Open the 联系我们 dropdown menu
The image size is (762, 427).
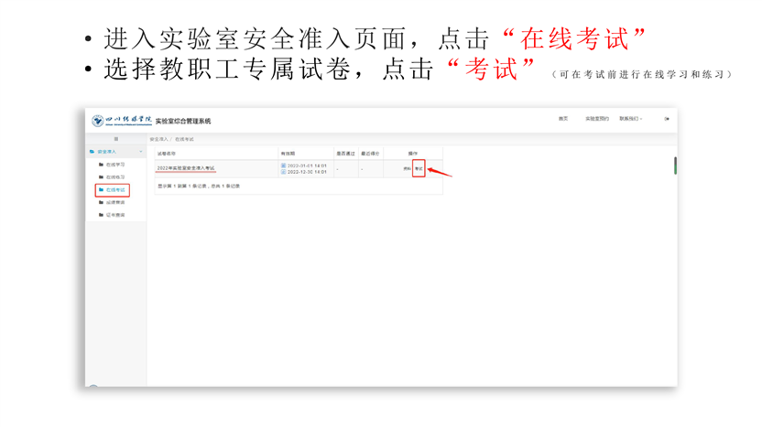[x=631, y=119]
